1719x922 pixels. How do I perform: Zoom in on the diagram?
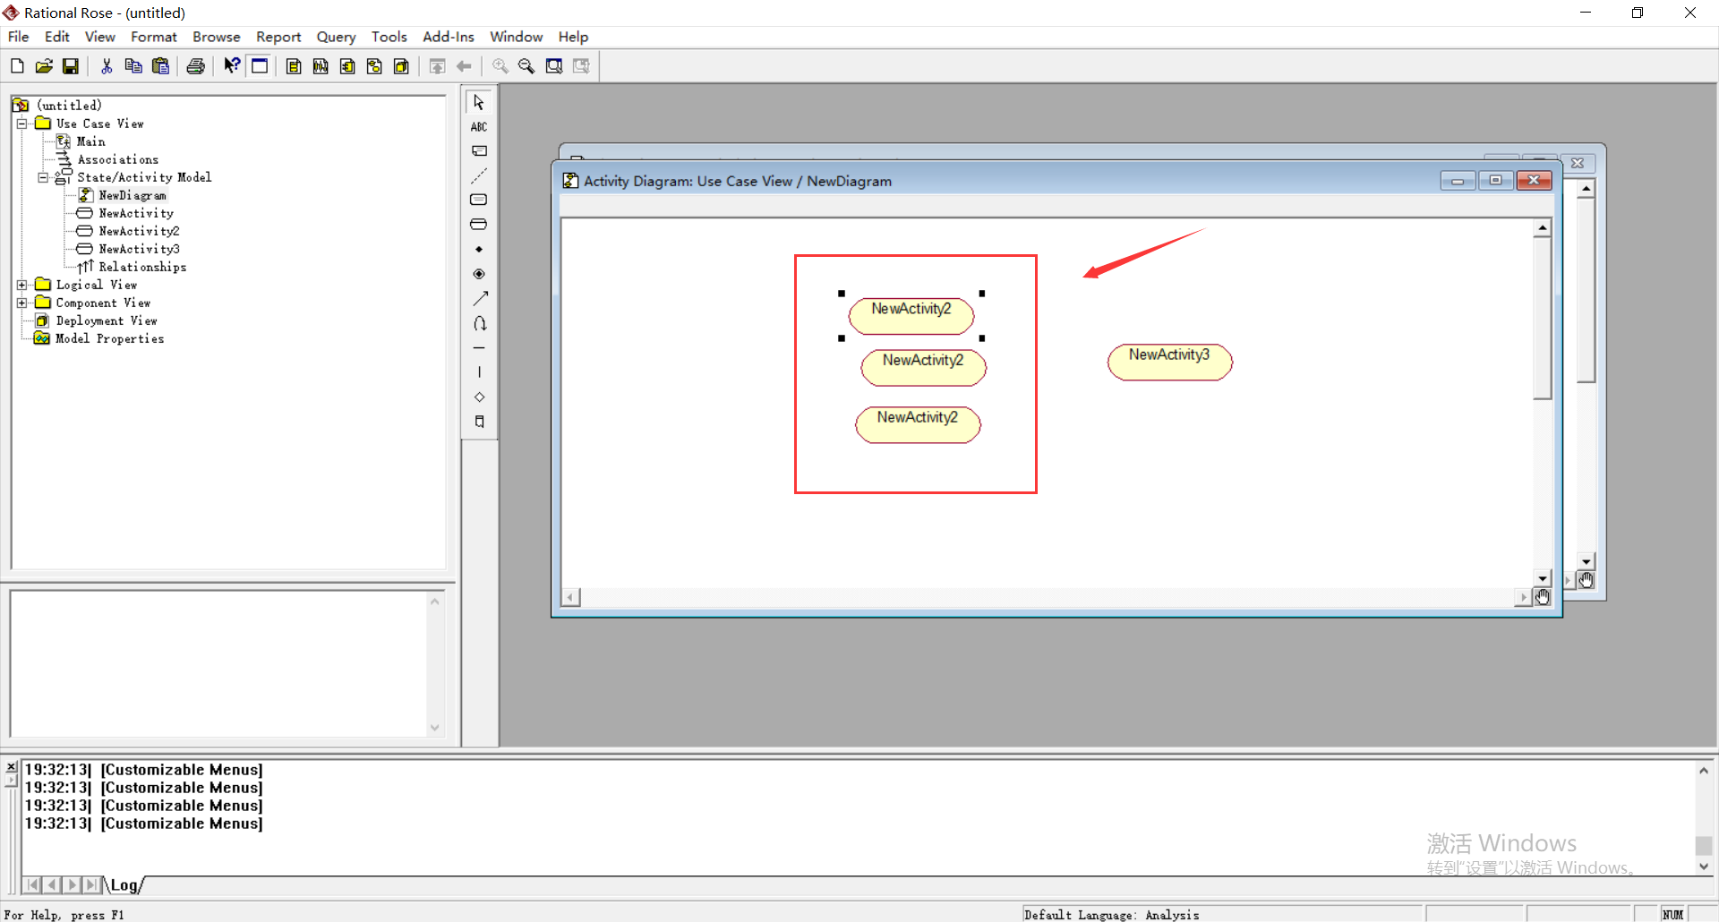pos(500,66)
